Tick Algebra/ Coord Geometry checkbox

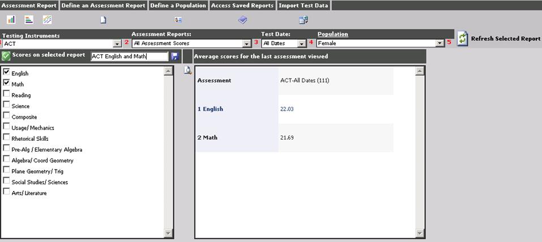coord(6,159)
